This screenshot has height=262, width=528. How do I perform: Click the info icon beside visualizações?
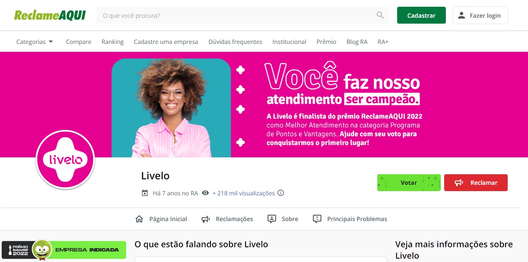pyautogui.click(x=281, y=193)
